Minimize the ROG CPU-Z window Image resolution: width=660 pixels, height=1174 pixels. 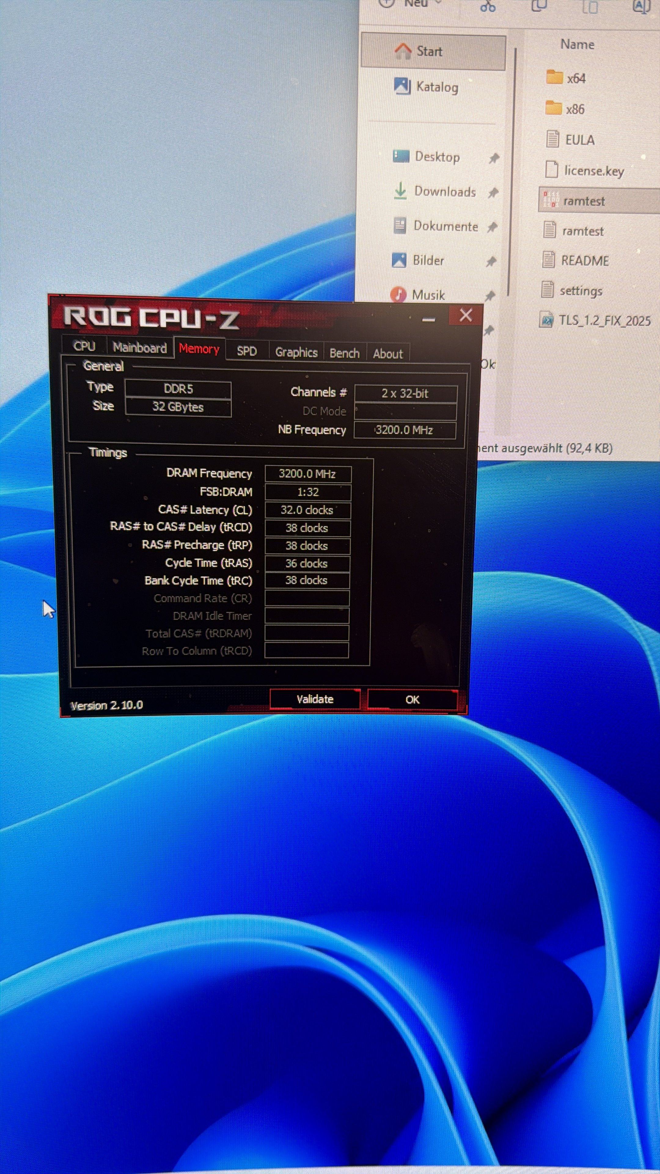pyautogui.click(x=428, y=319)
